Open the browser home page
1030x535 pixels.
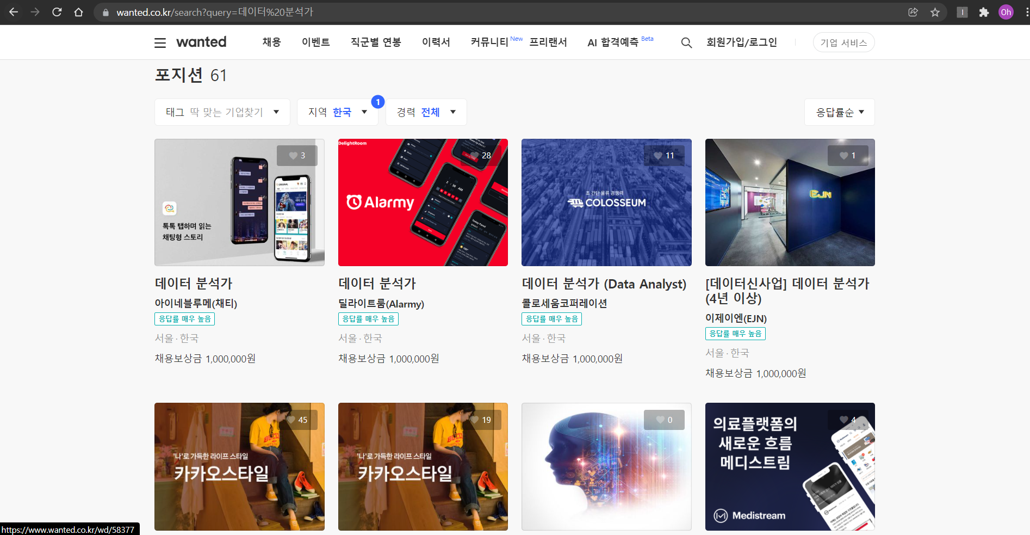click(79, 12)
